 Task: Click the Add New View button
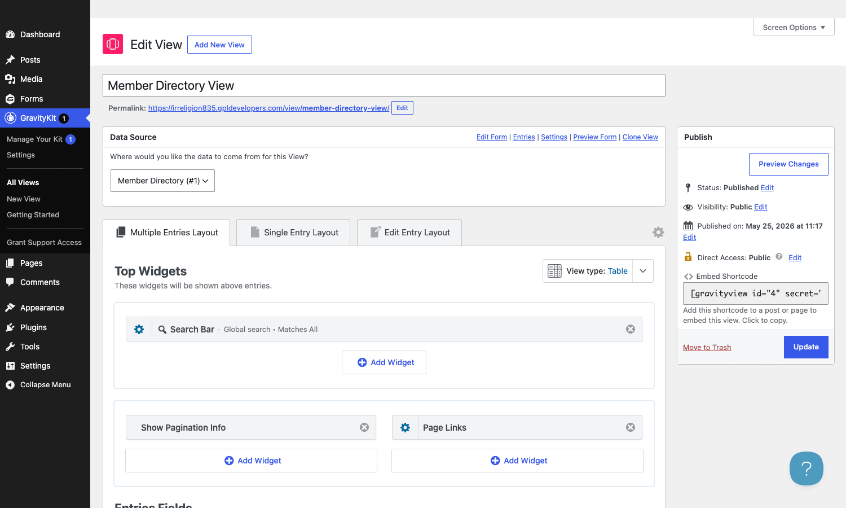pyautogui.click(x=219, y=45)
